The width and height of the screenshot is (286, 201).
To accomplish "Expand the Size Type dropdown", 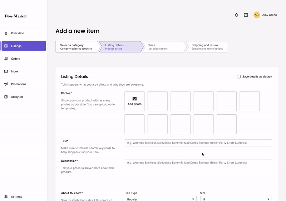I will tap(161, 199).
